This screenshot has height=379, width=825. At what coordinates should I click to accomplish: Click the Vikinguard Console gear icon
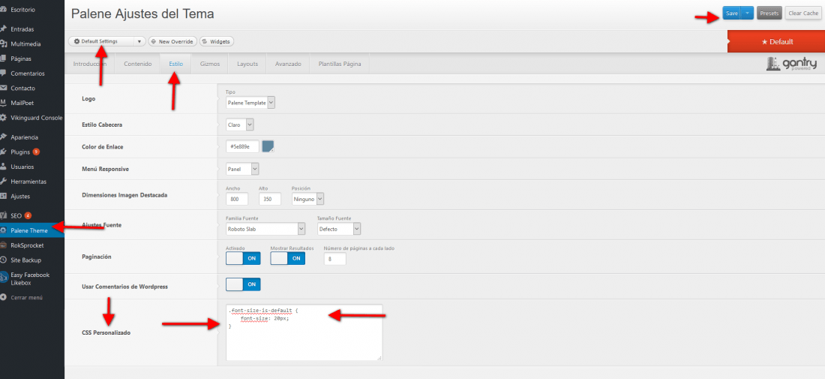[x=4, y=117]
